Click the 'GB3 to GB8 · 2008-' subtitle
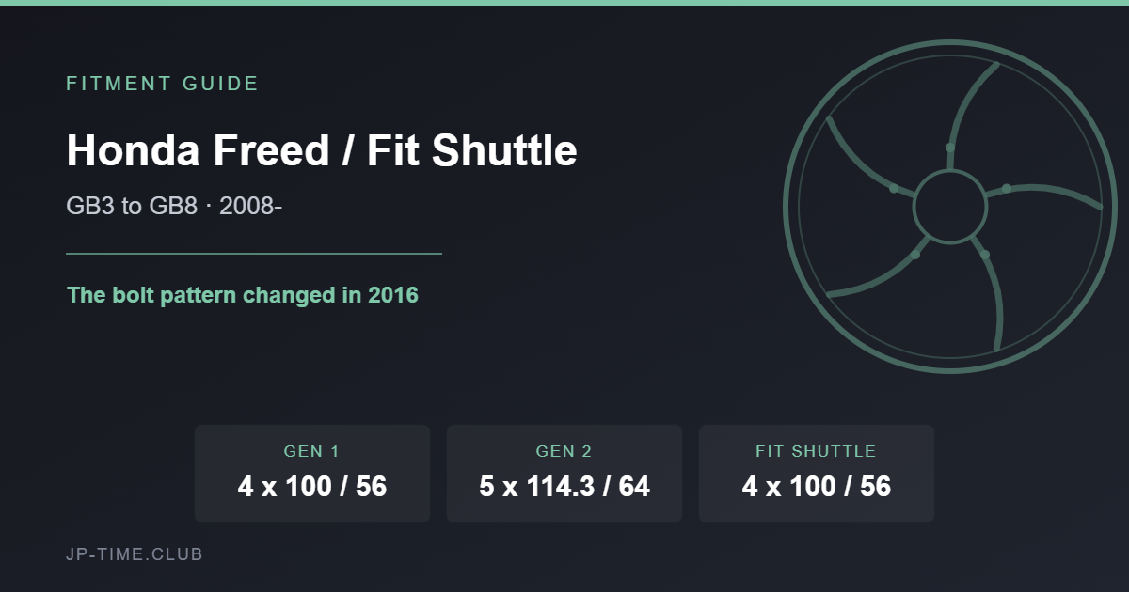This screenshot has width=1129, height=592. (x=174, y=206)
